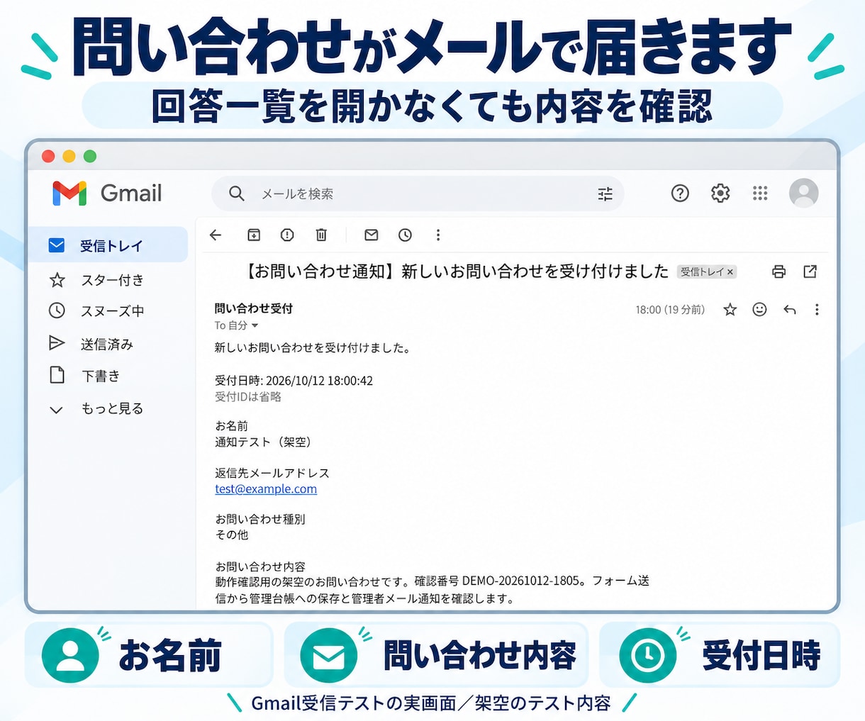The height and width of the screenshot is (721, 865).
Task: Click the Gmail logo
Action: 107,193
